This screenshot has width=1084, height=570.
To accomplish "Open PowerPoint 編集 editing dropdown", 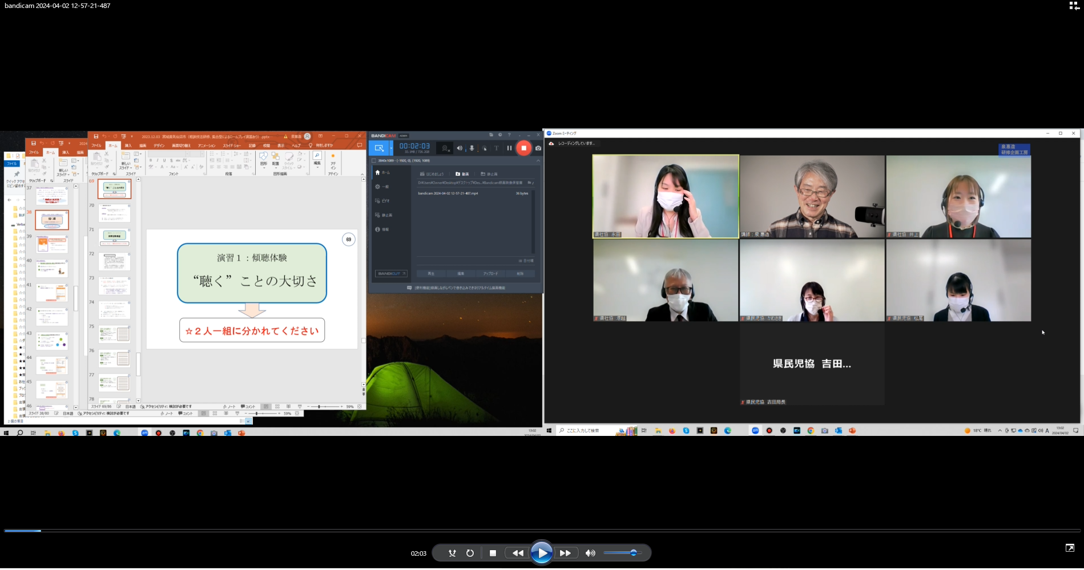I will 317,159.
